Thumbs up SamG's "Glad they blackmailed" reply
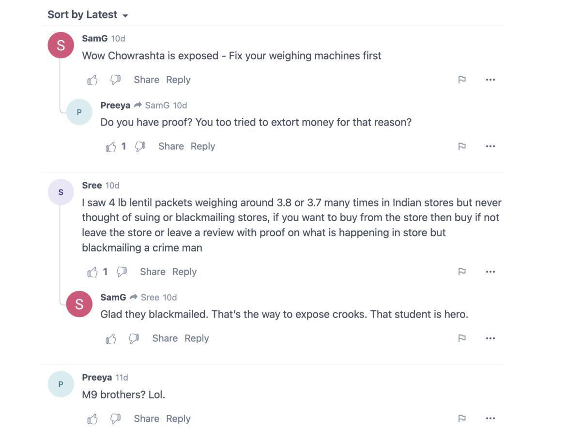This screenshot has width=581, height=446. (x=111, y=338)
